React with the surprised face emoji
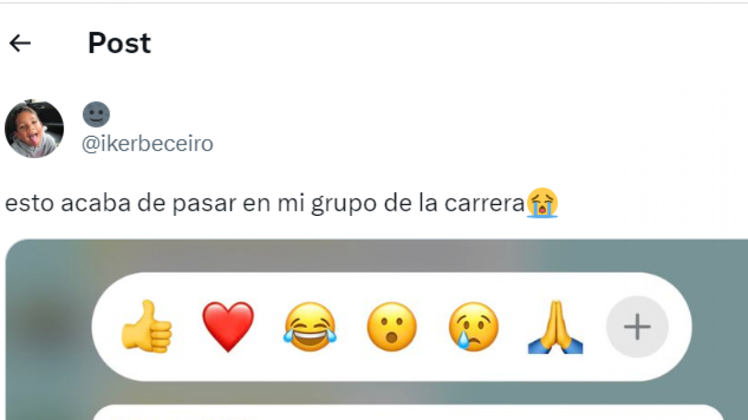 tap(391, 327)
